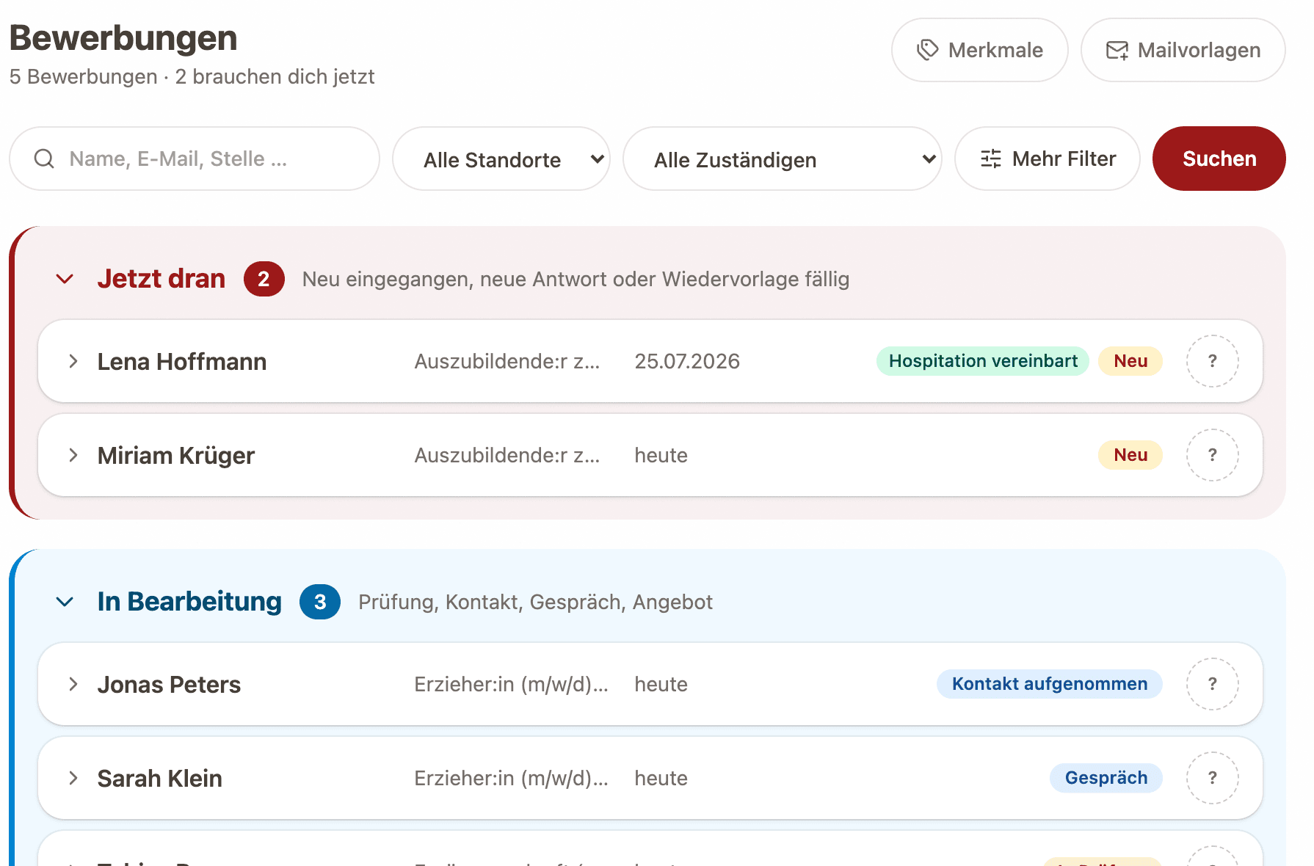Click the envelope icon on the Mailvorlagen button
The height and width of the screenshot is (866, 1314).
point(1117,50)
